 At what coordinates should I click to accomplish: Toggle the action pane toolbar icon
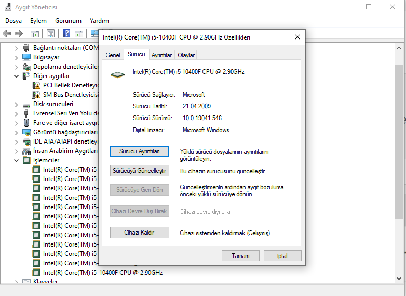coord(79,33)
